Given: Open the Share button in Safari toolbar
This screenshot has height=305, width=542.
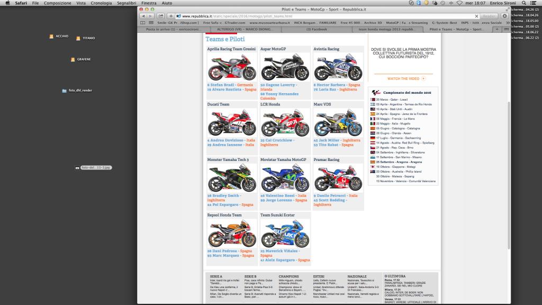Looking at the screenshot, I should pos(161,16).
